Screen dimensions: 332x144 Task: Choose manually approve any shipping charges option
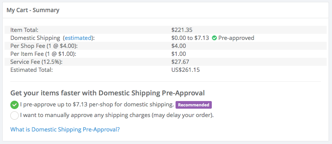(x=15, y=116)
